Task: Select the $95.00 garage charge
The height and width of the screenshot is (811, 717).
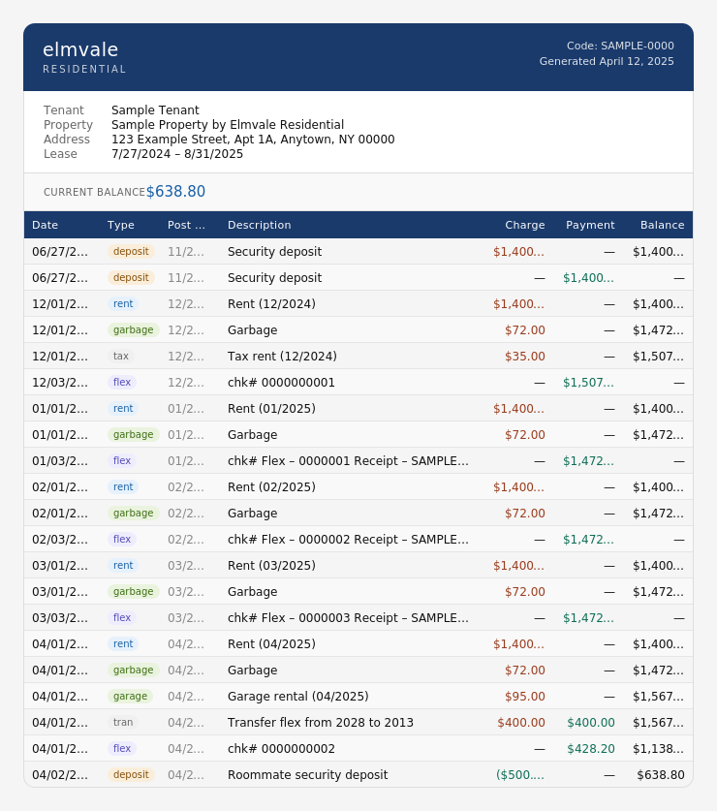Action: 524,696
